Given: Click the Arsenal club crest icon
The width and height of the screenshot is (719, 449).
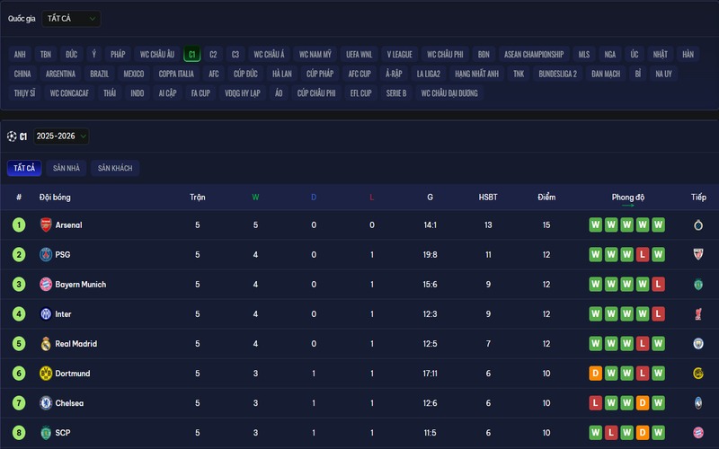Looking at the screenshot, I should (x=46, y=225).
